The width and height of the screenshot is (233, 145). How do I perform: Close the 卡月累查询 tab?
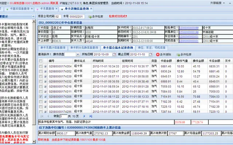[x=56, y=9]
